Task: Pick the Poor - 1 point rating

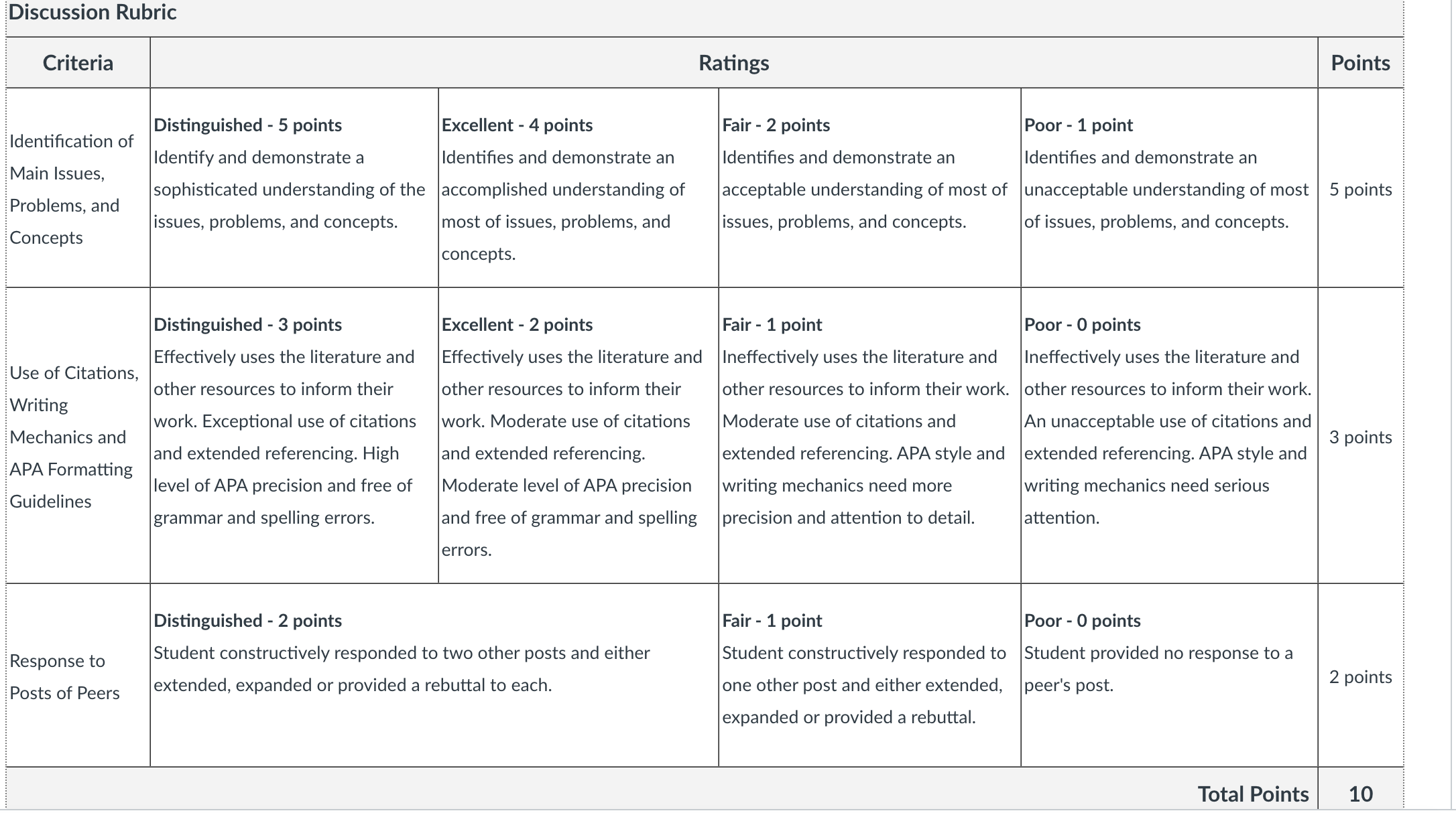Action: point(1169,188)
